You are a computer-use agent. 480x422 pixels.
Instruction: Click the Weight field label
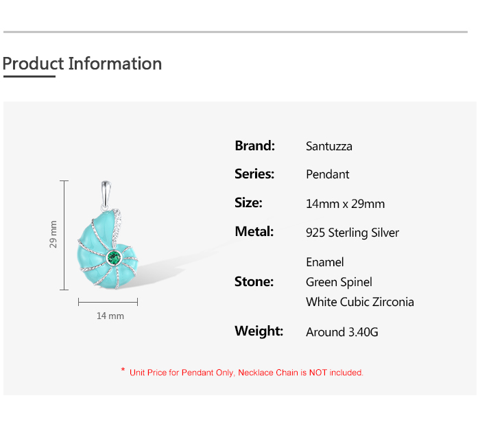[259, 331]
